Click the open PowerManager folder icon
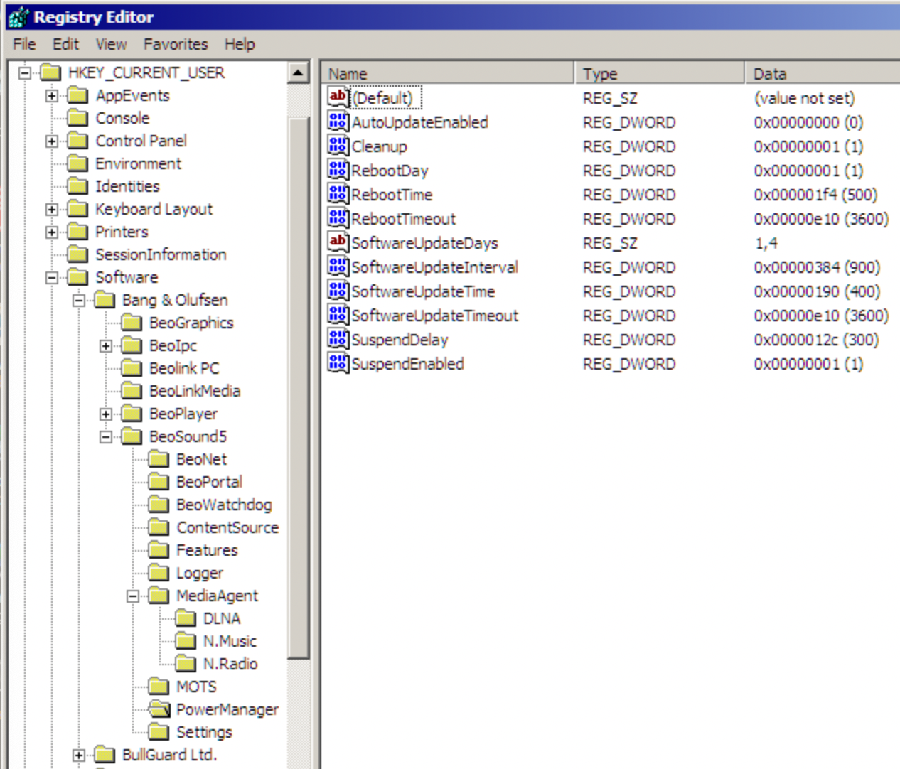This screenshot has height=769, width=900. pyautogui.click(x=159, y=709)
